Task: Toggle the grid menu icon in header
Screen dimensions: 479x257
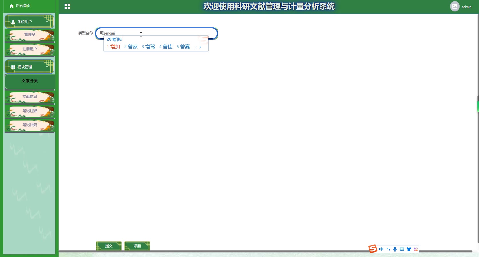Action: coord(67,7)
